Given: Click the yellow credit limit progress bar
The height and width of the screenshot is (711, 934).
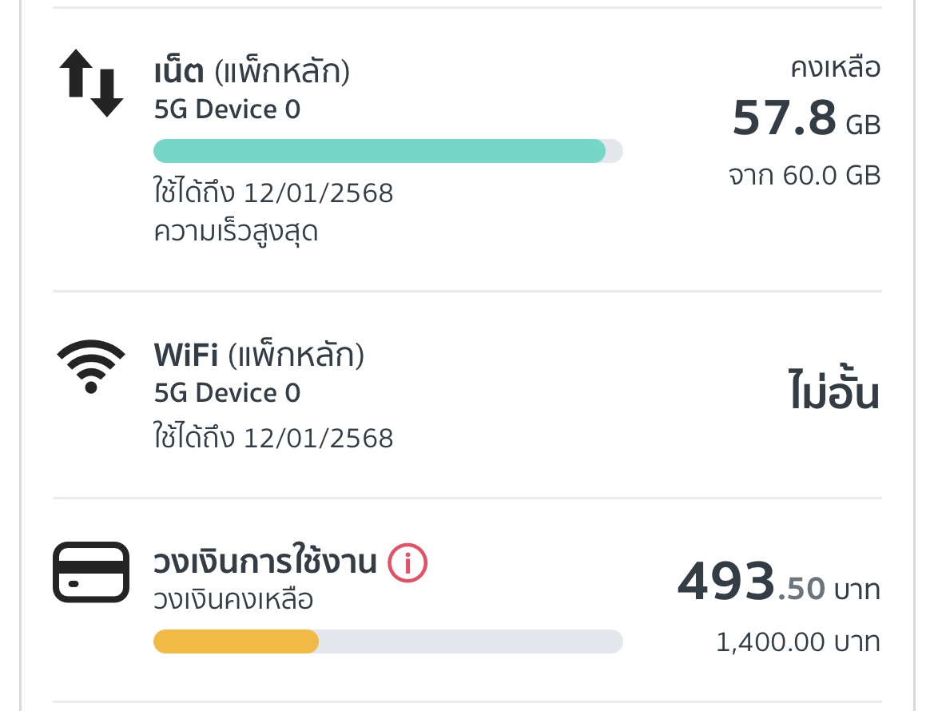Looking at the screenshot, I should 388,641.
